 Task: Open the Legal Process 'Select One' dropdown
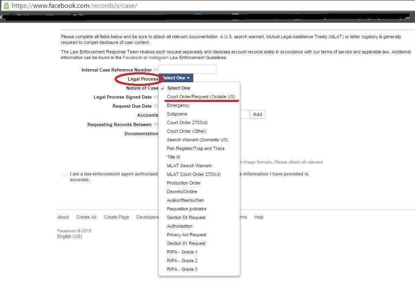pos(176,78)
